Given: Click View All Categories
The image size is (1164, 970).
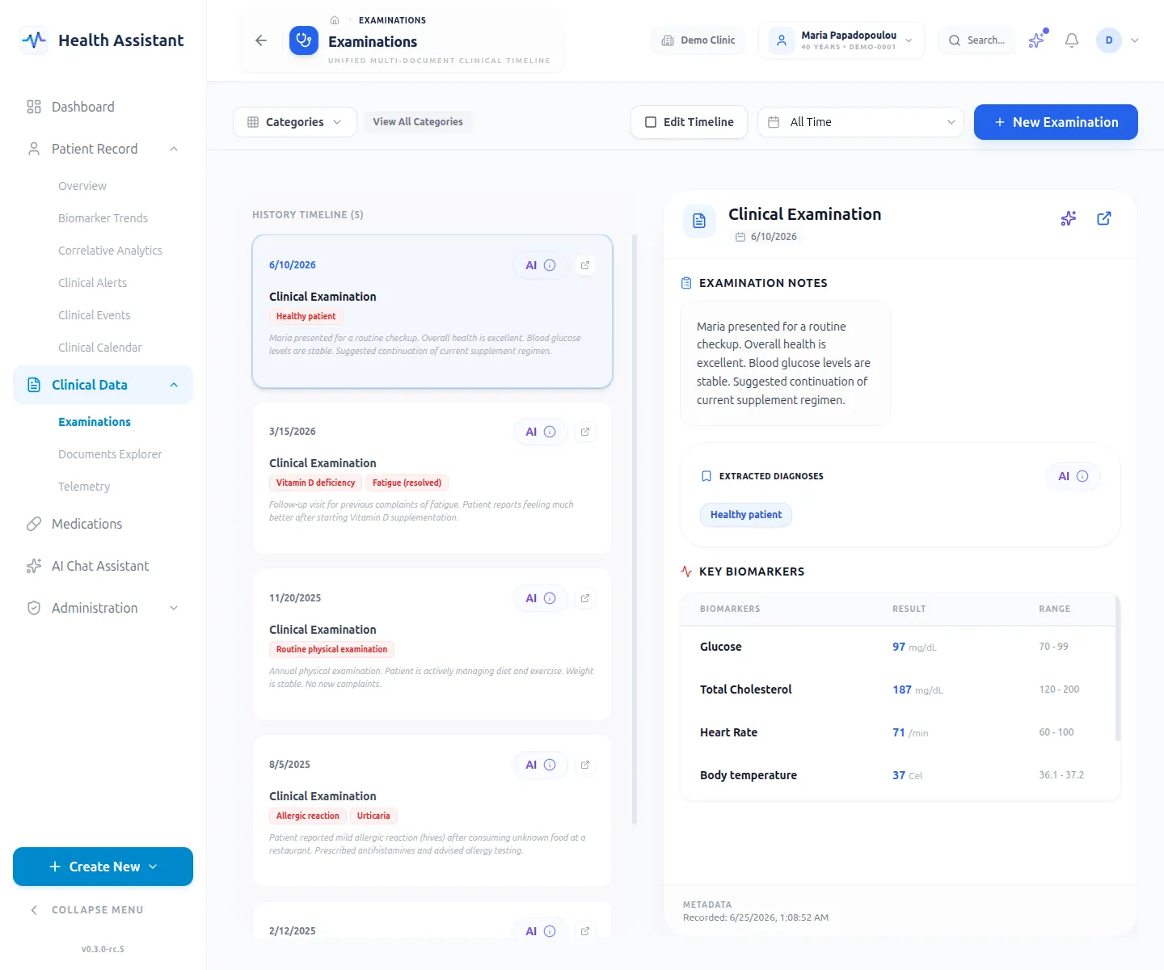Looking at the screenshot, I should pyautogui.click(x=418, y=122).
